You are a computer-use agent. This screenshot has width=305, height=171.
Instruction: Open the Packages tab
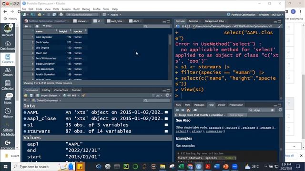[199, 105]
